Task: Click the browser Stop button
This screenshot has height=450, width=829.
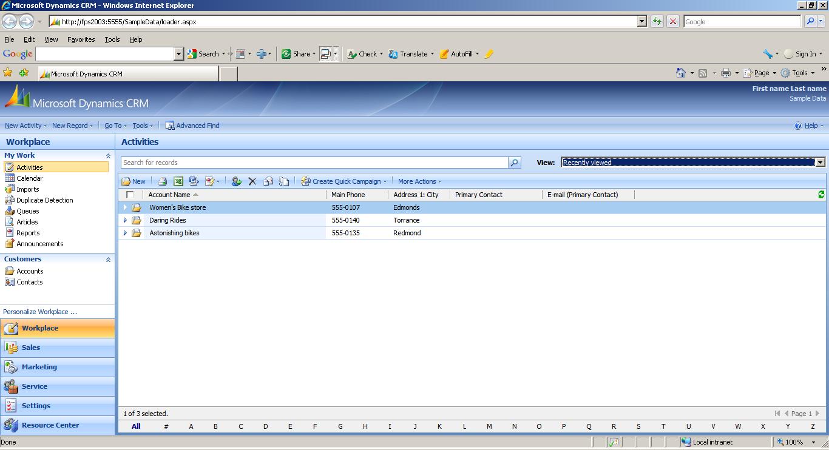Action: [673, 21]
